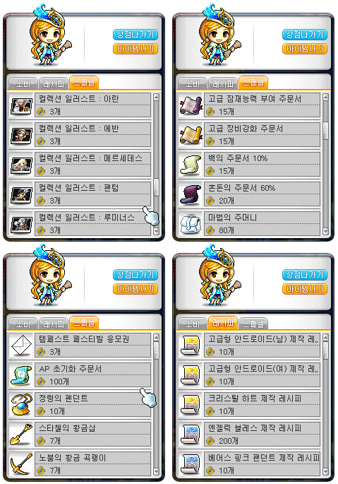Select the 고급 잠재능력 부여 주문서 scroll icon
The height and width of the screenshot is (484, 338).
click(191, 105)
